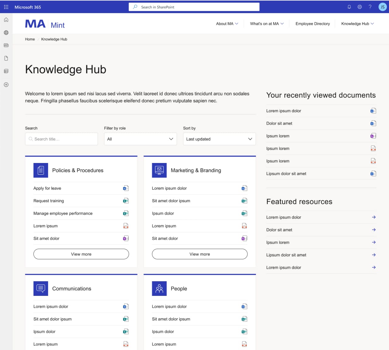Image resolution: width=389 pixels, height=350 pixels.
Task: Open the Dolor sit amet featured resource
Action: [x=279, y=230]
